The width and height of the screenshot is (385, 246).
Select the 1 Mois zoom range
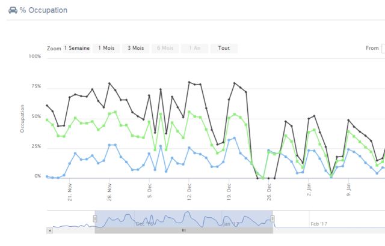[x=106, y=48]
